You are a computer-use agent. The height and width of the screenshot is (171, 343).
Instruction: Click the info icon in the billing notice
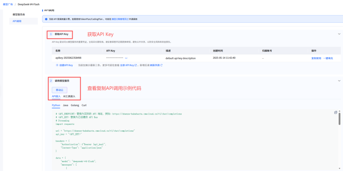46,19
